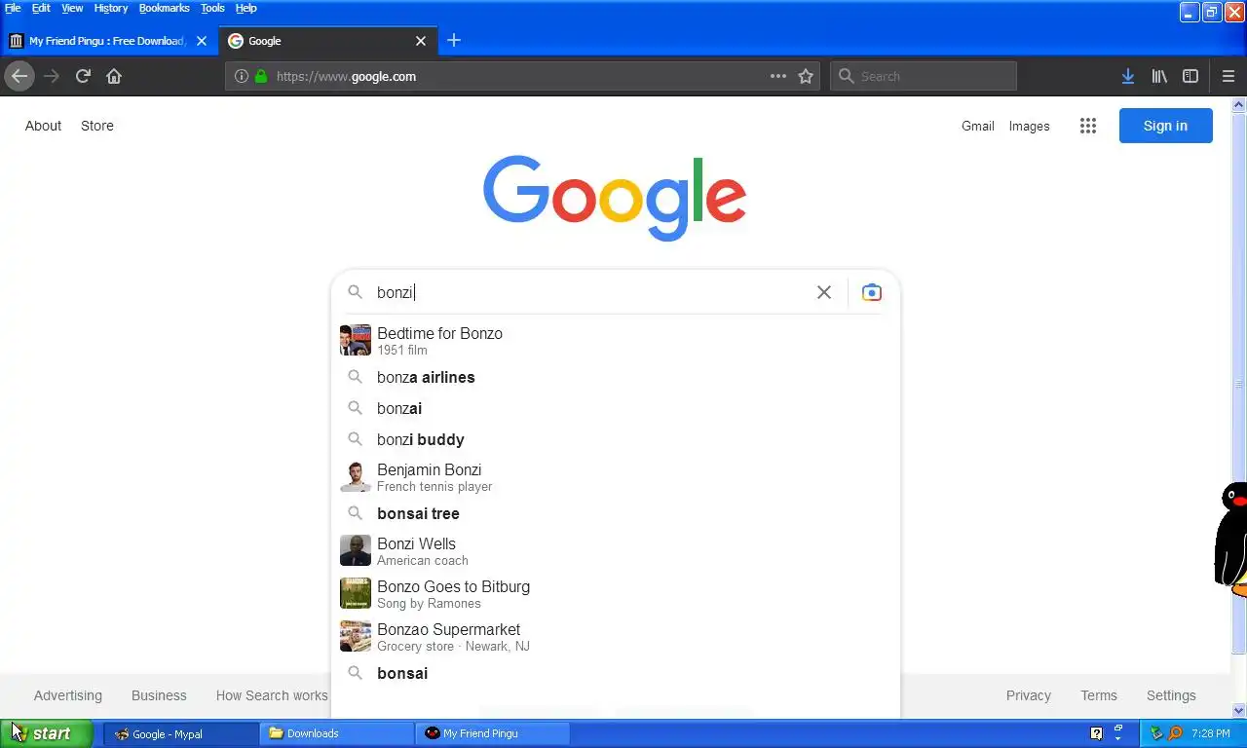Select the Google tab
This screenshot has height=748, width=1247.
[x=328, y=41]
